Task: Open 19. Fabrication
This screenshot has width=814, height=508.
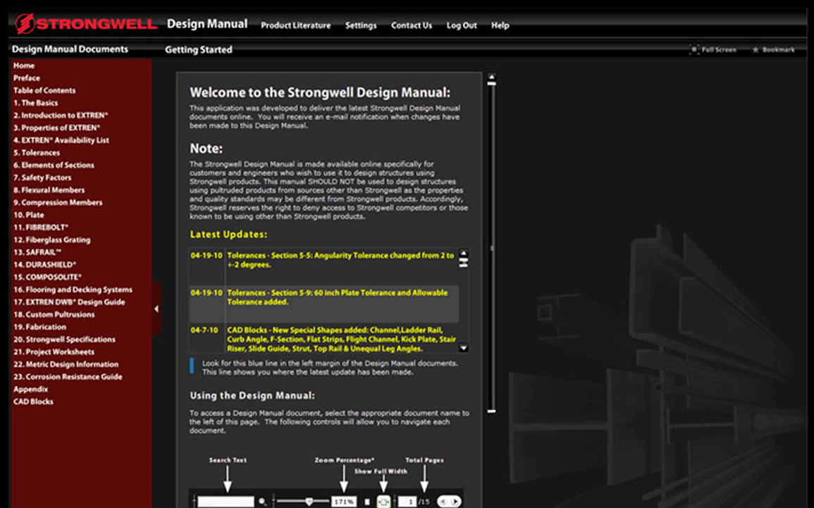Action: tap(39, 327)
